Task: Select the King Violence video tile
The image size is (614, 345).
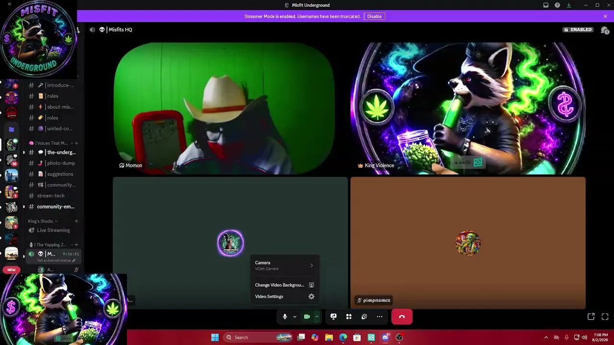Action: coord(468,108)
